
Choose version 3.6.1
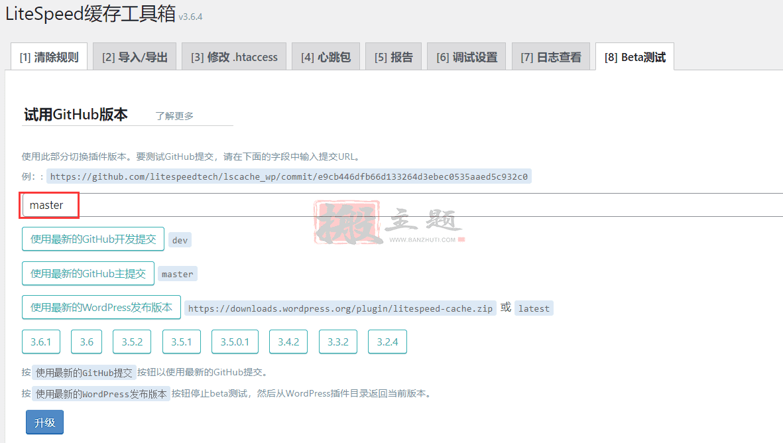tap(41, 342)
